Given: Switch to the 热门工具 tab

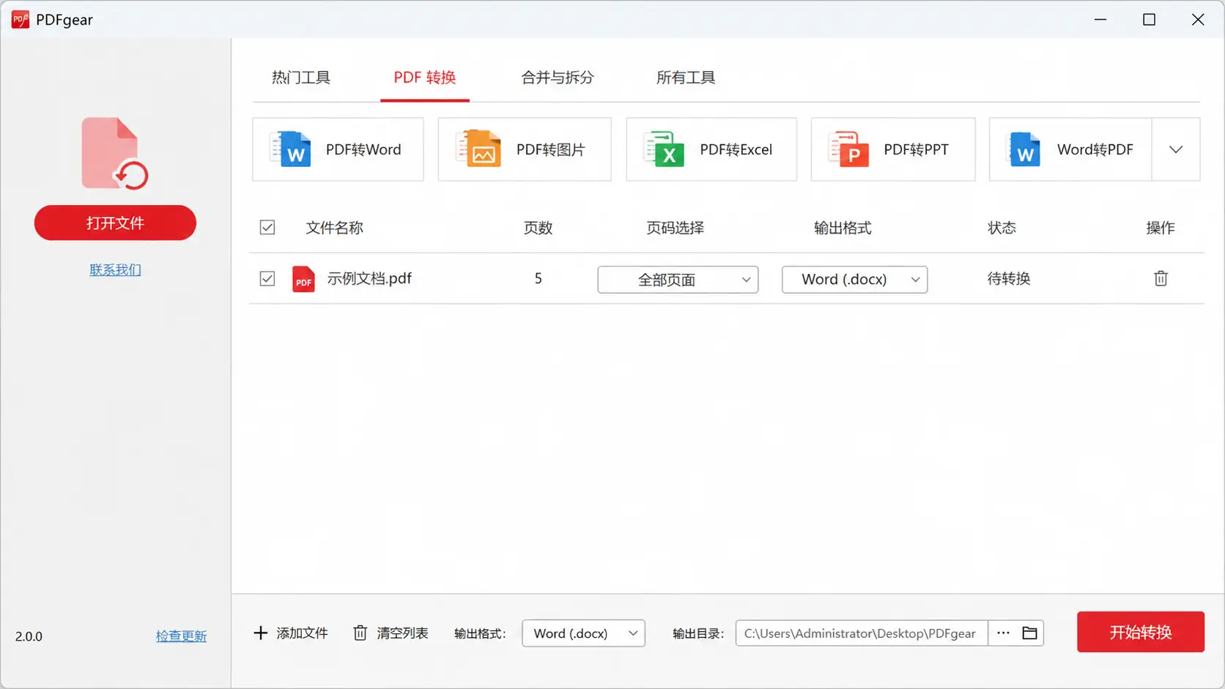Looking at the screenshot, I should 301,78.
